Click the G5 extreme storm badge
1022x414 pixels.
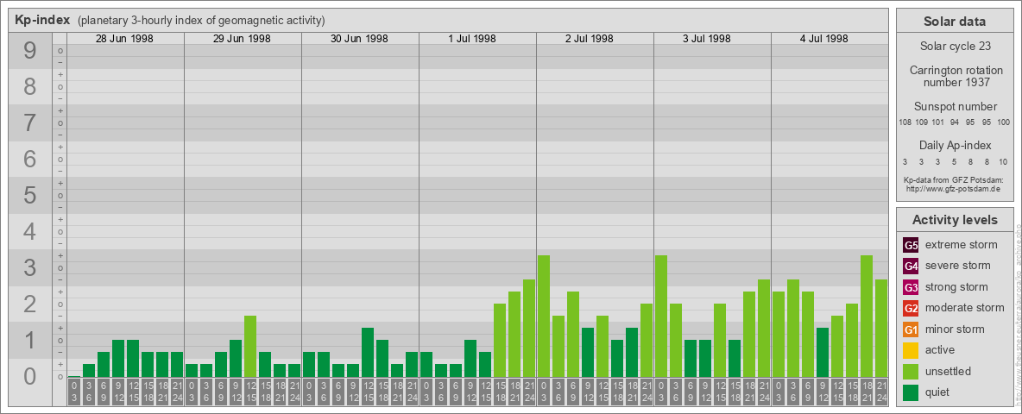click(x=911, y=245)
